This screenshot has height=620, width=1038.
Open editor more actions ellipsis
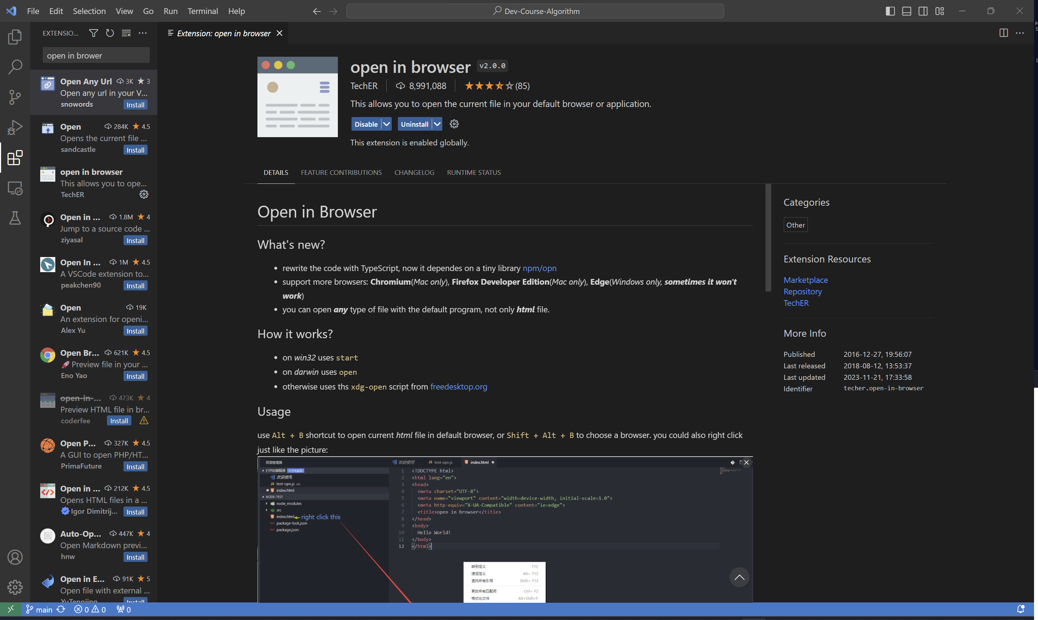pyautogui.click(x=1020, y=33)
